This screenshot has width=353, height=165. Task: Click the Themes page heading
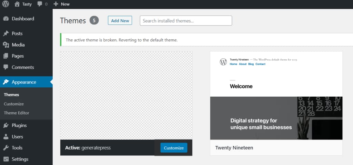point(73,21)
